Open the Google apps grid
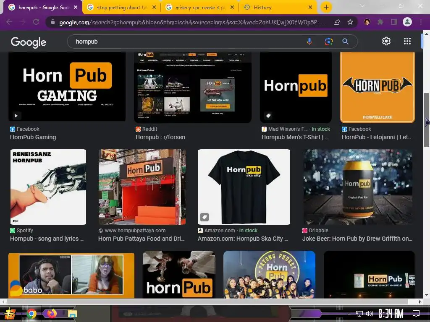The width and height of the screenshot is (430, 322). (x=407, y=42)
